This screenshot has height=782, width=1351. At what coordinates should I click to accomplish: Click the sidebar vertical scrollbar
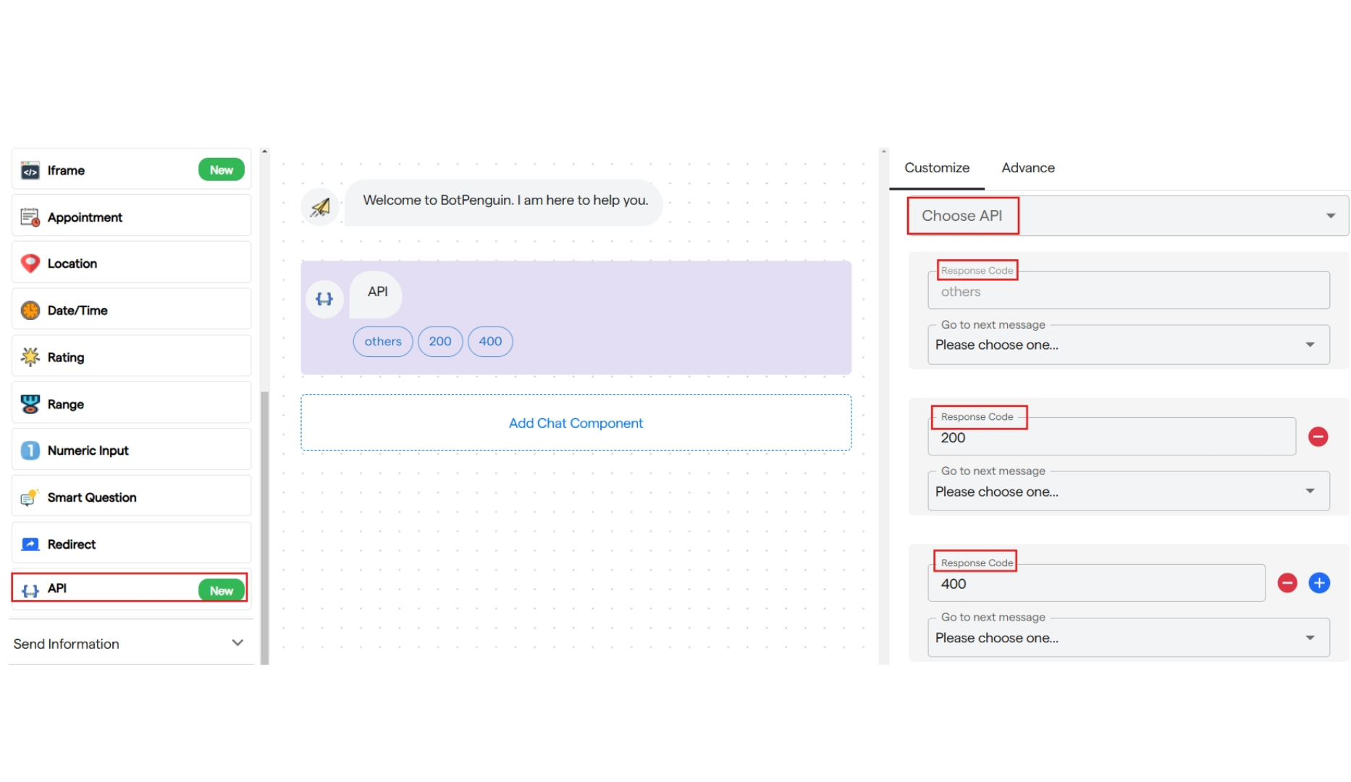pyautogui.click(x=264, y=527)
